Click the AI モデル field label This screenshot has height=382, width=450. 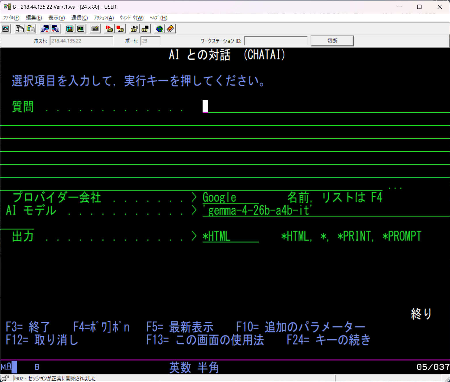coord(31,210)
